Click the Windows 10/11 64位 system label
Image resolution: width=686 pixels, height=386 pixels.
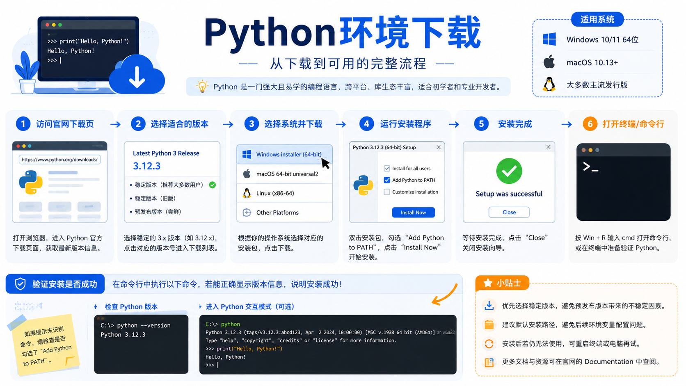[602, 39]
